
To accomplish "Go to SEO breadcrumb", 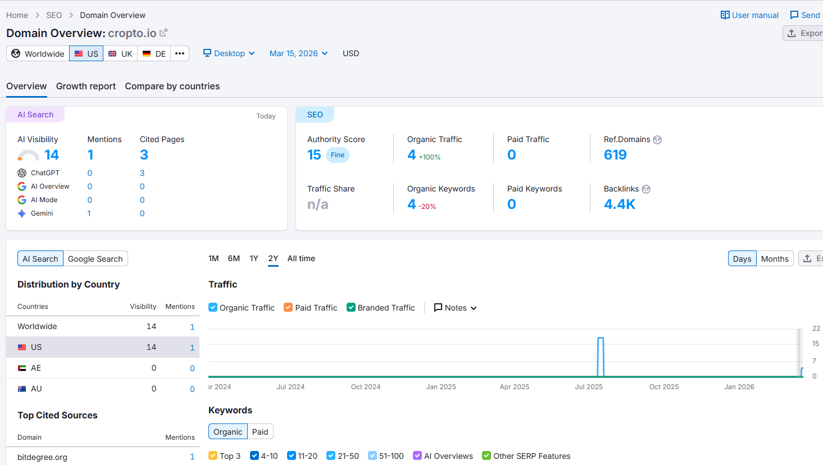I will (x=54, y=15).
